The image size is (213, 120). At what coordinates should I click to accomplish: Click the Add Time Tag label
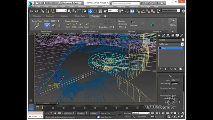[x=106, y=117]
